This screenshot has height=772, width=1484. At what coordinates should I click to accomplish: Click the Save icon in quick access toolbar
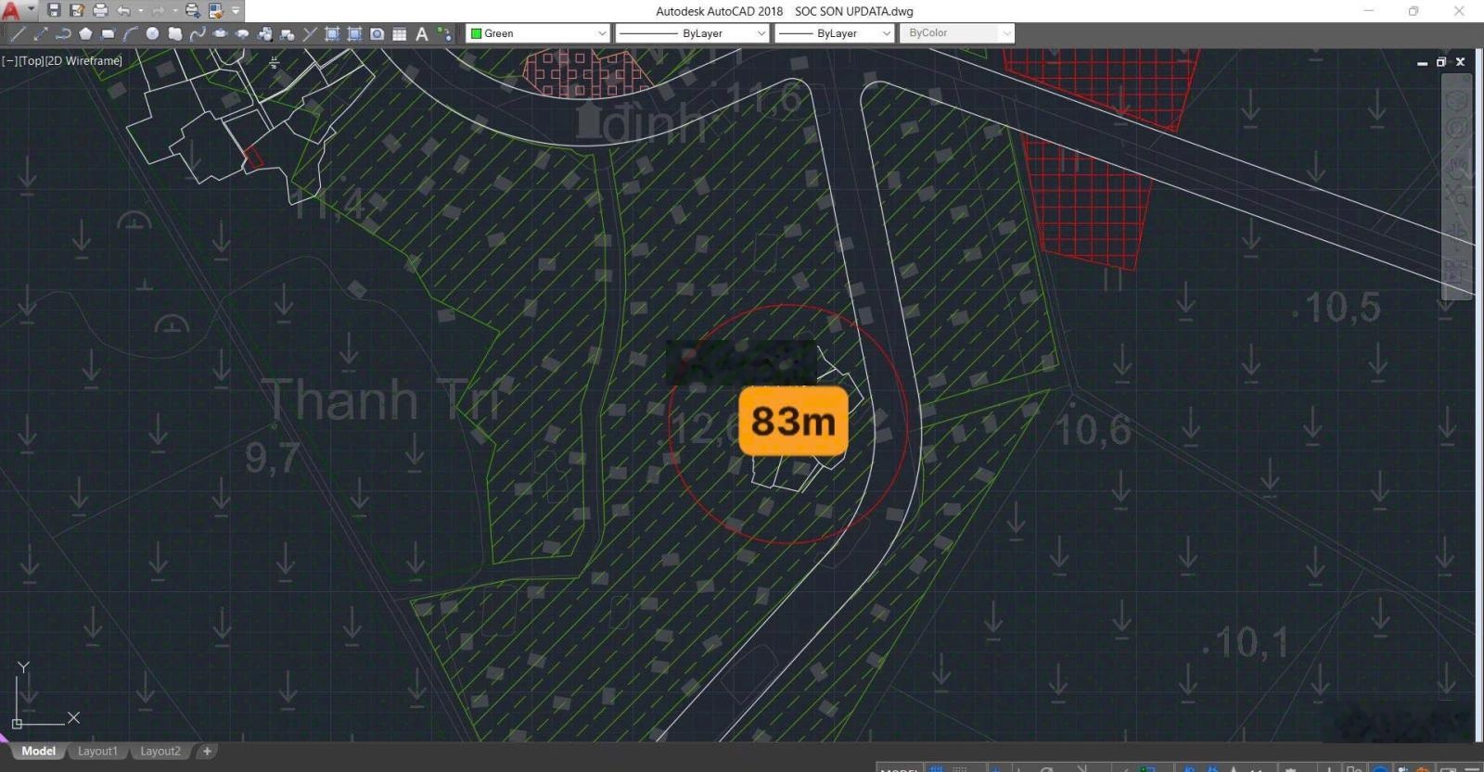54,11
